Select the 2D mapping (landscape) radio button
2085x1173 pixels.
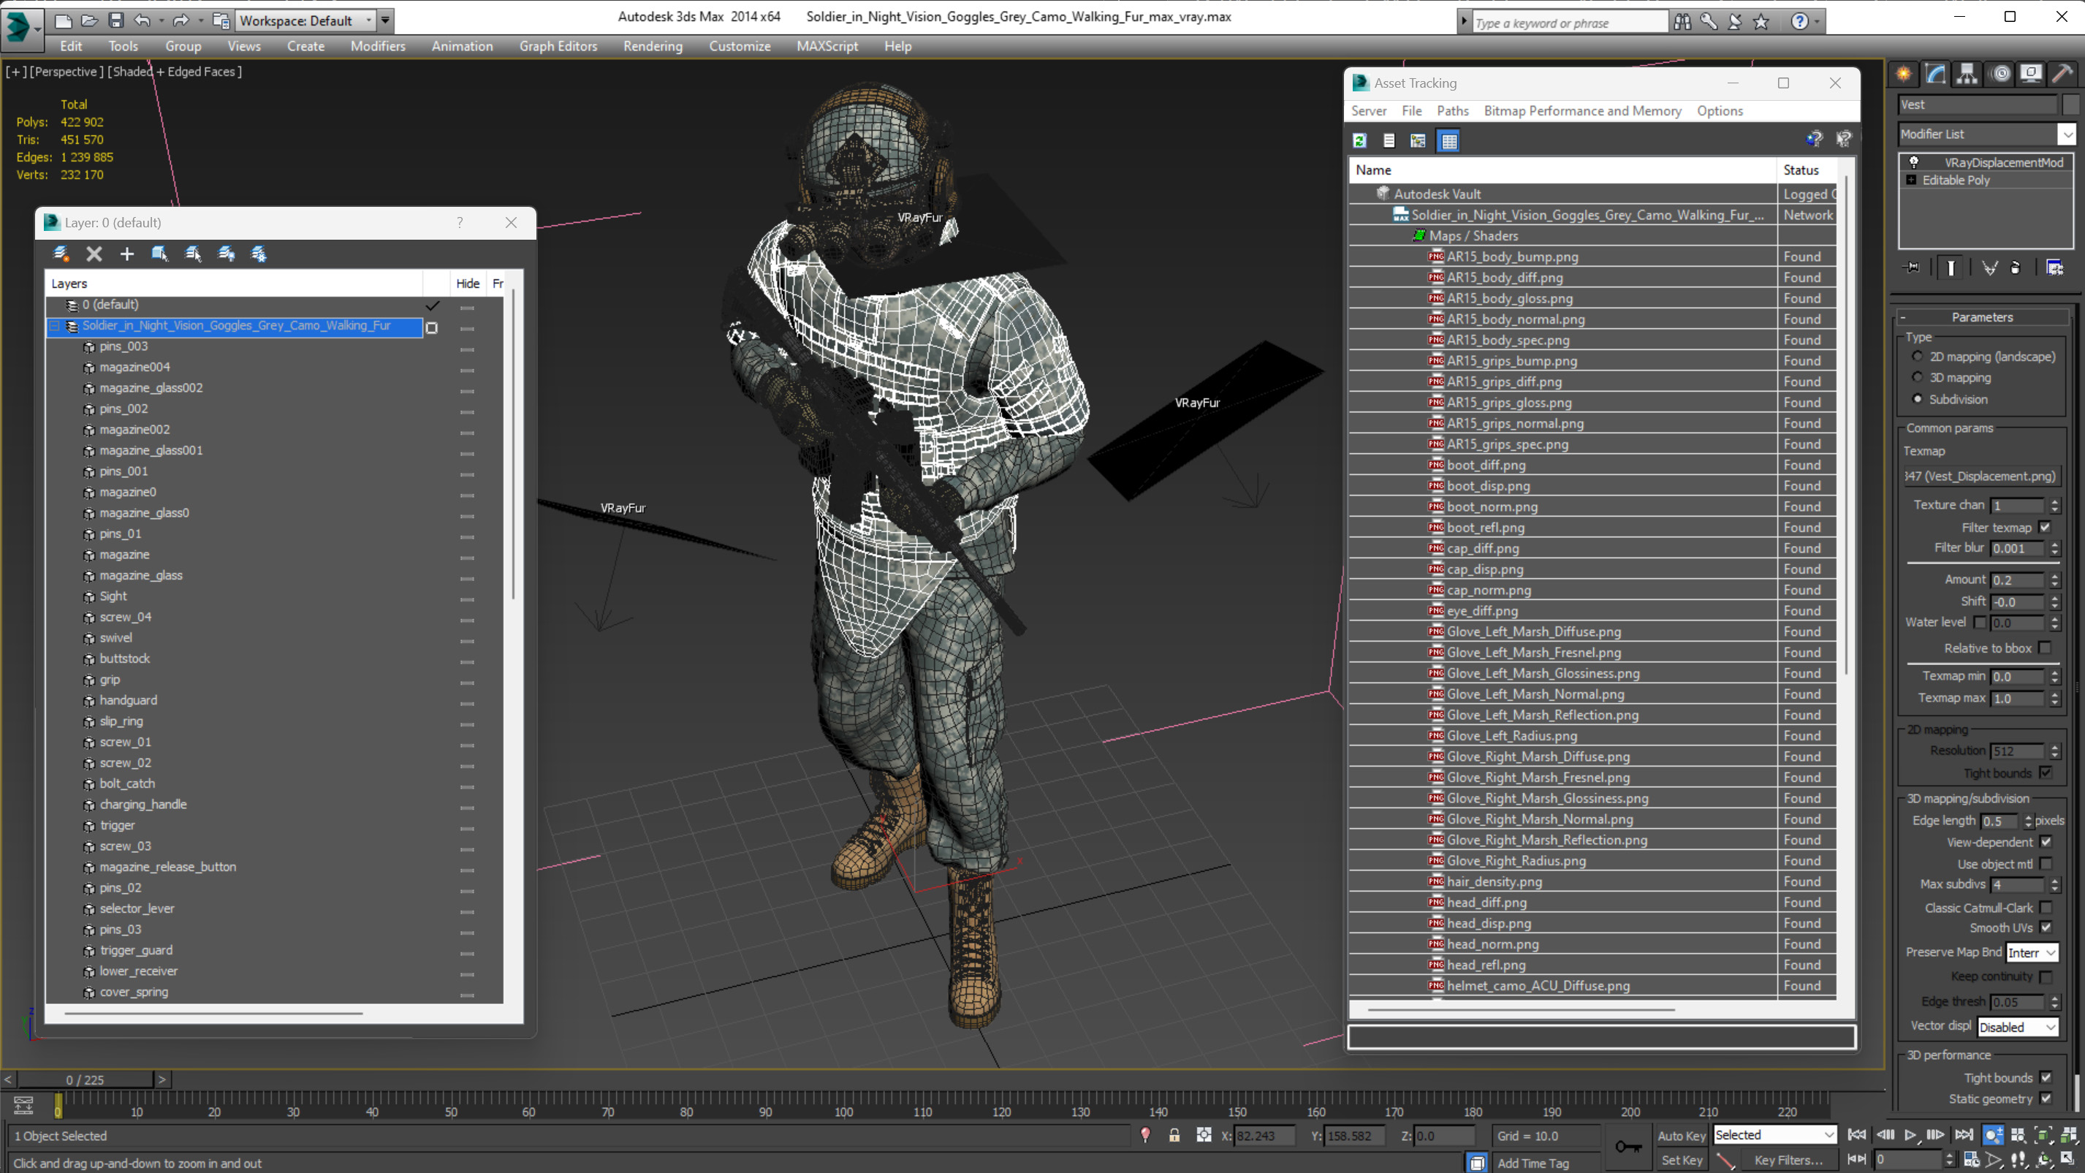coord(1918,356)
